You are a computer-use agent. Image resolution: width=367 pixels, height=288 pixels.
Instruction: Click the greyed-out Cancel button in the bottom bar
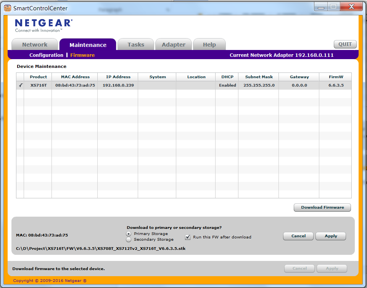pyautogui.click(x=299, y=269)
